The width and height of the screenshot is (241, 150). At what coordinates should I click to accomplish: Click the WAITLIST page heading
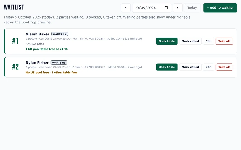point(14,7)
